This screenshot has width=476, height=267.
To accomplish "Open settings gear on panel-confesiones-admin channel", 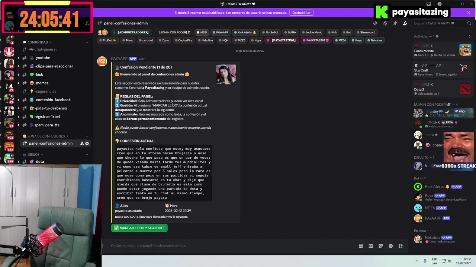I will pyautogui.click(x=87, y=144).
